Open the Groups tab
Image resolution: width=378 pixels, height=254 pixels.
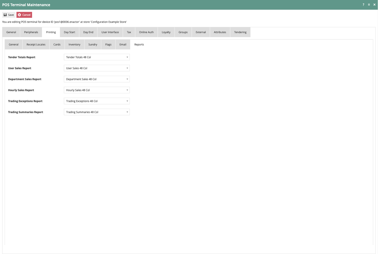(x=183, y=32)
